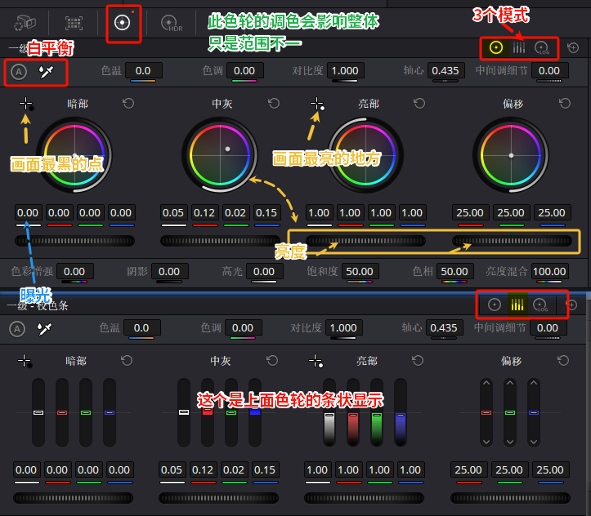Open the Color Match palette icon
This screenshot has height=516, width=591.
tap(74, 23)
